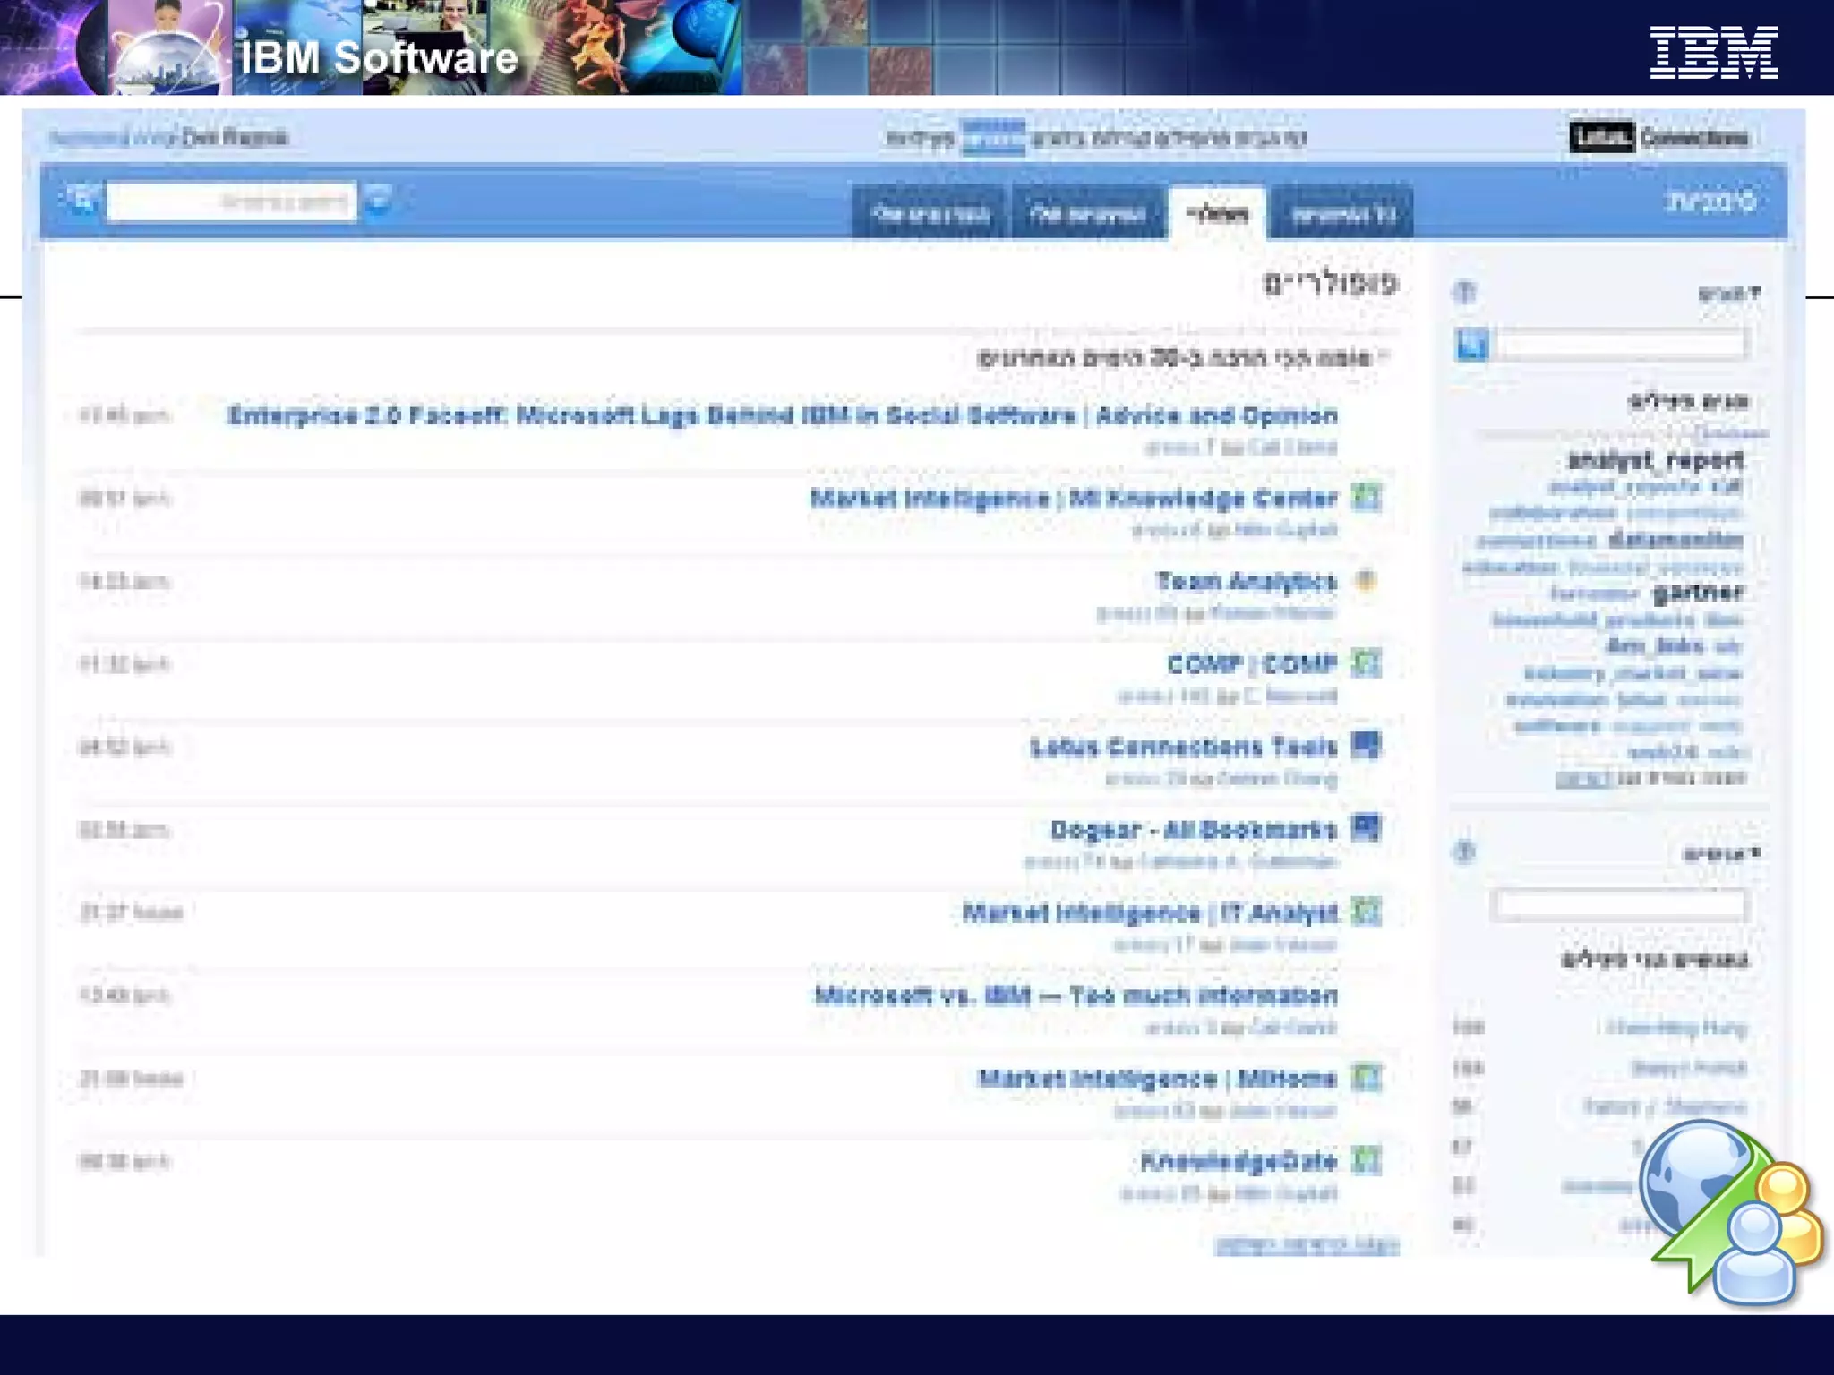Image resolution: width=1834 pixels, height=1375 pixels.
Task: Click icon beside Lotus Connections Tools entry
Action: [x=1366, y=746]
